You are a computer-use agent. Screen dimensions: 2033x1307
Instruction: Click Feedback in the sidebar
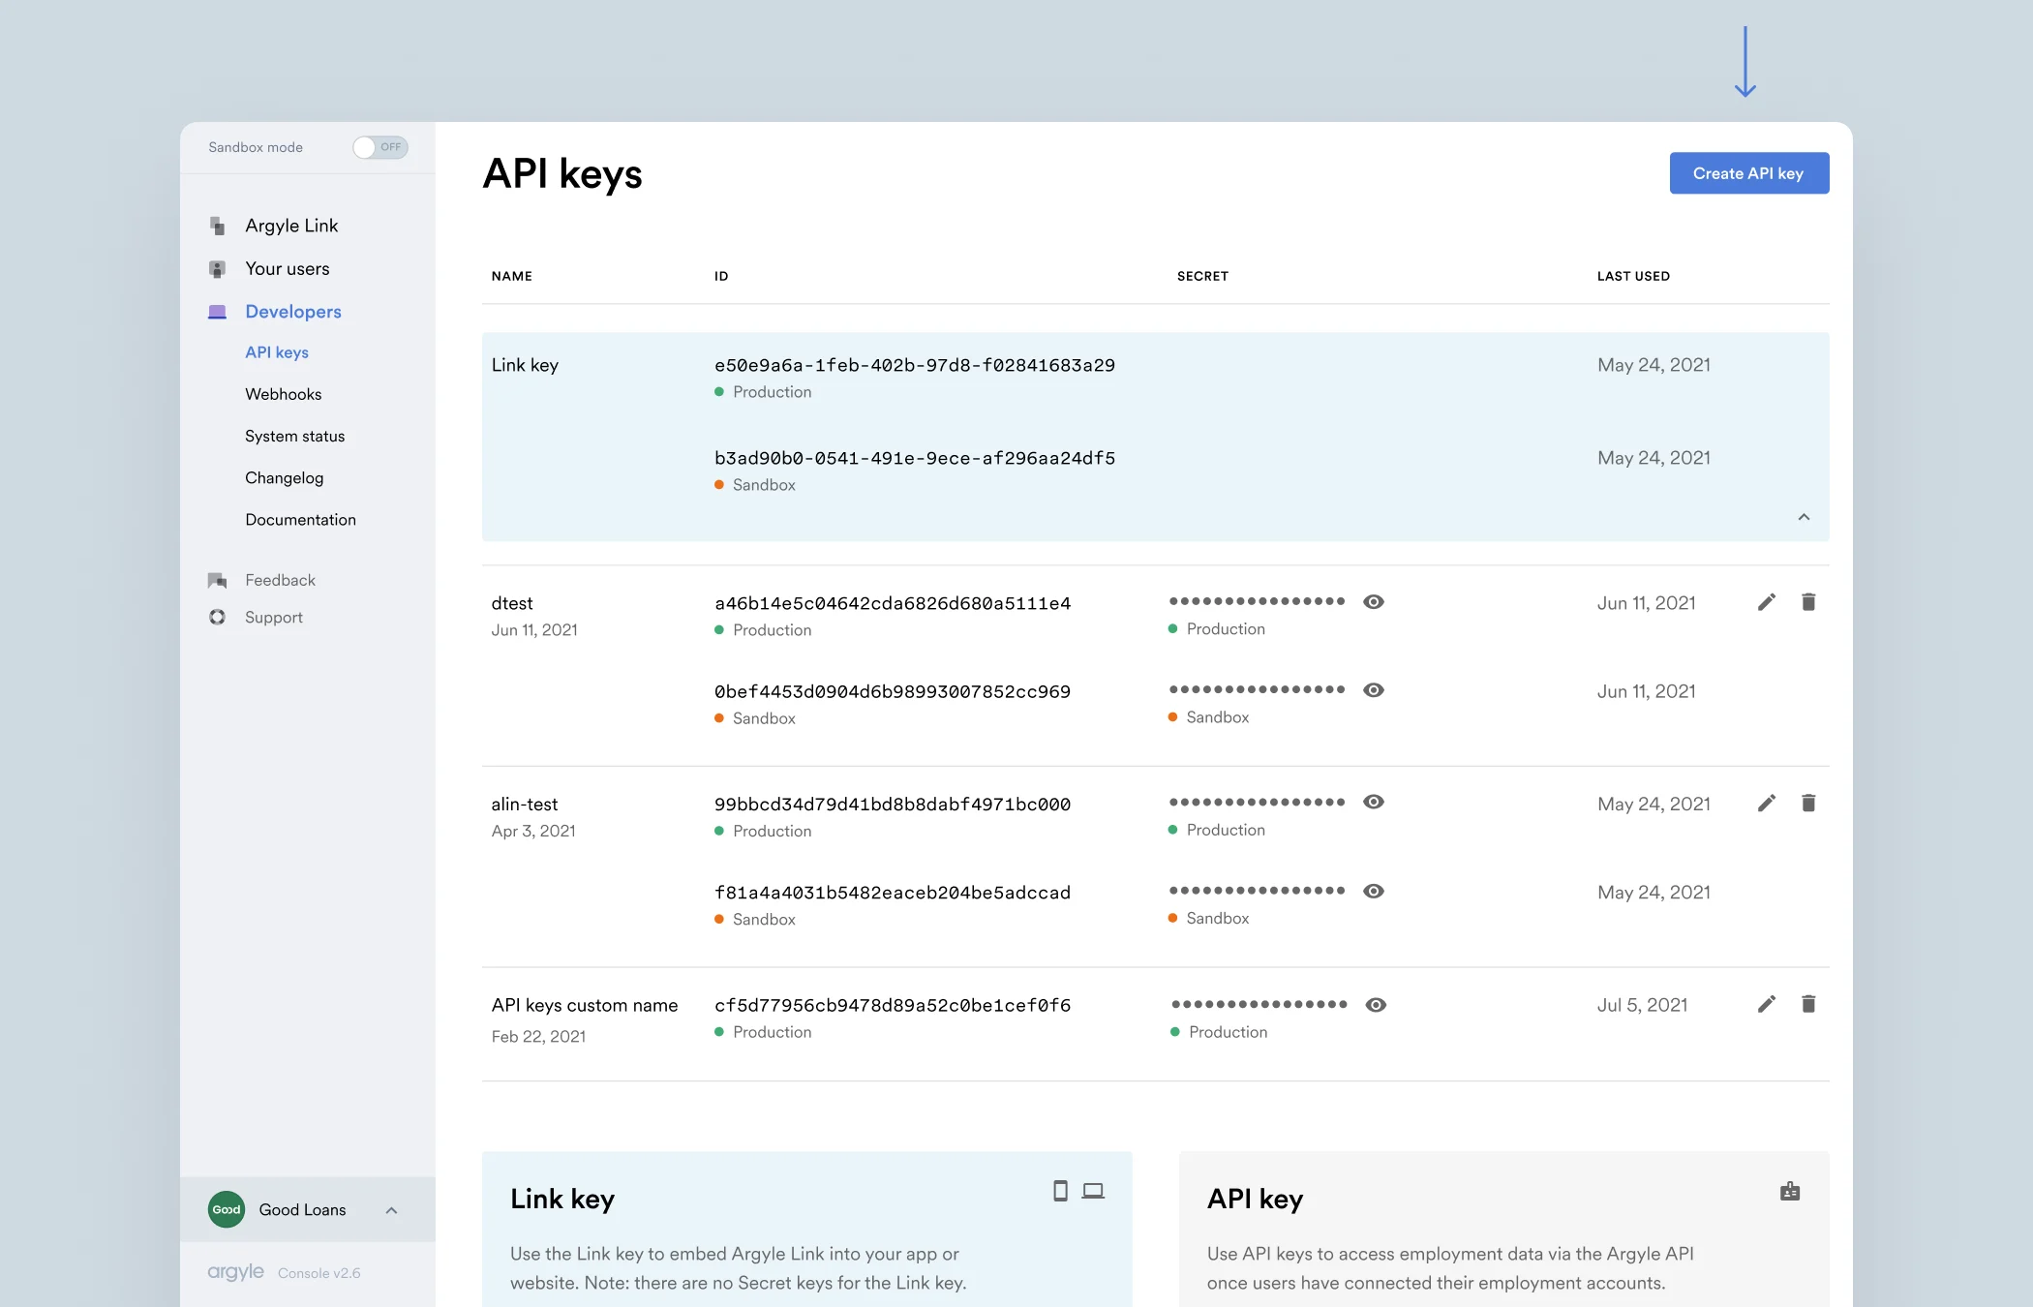[280, 580]
